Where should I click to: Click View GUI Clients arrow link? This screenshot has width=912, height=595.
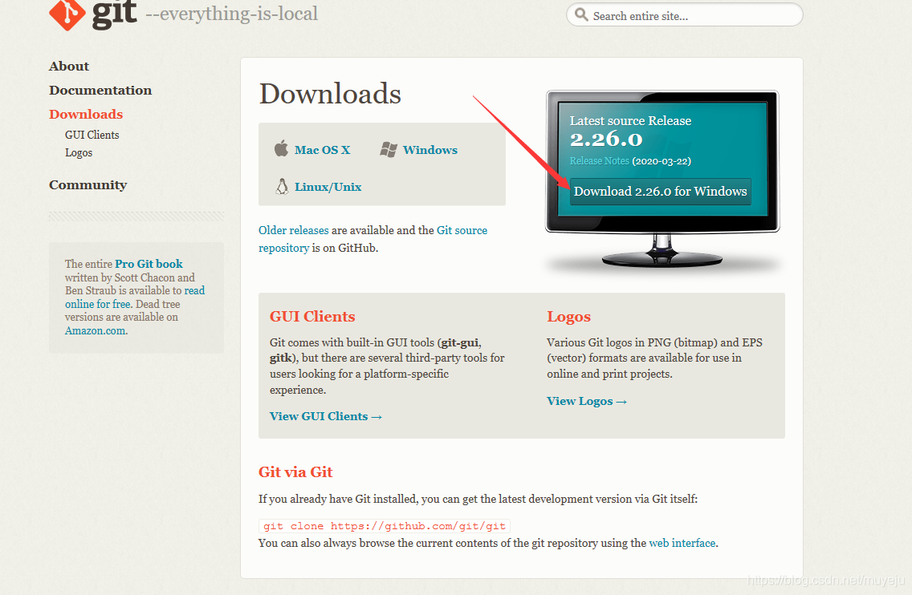(x=326, y=417)
